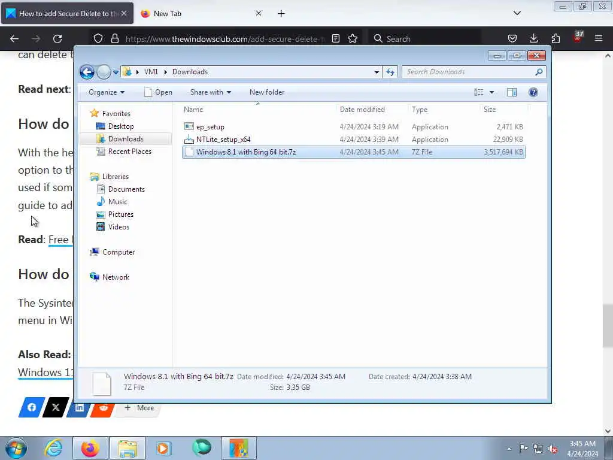613x460 pixels.
Task: Sort by Type column
Action: 420,110
